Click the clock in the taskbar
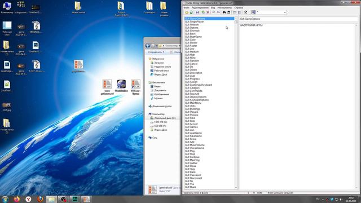Screen dimensions: 361x203 (x=351, y=199)
